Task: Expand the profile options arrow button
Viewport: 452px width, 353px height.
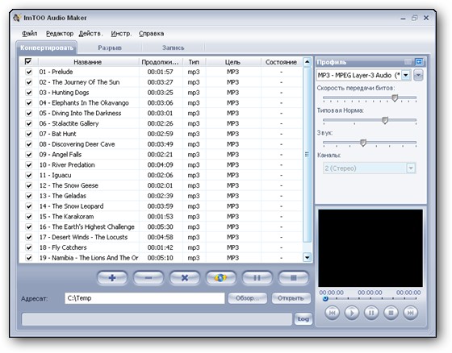Action: click(x=418, y=76)
